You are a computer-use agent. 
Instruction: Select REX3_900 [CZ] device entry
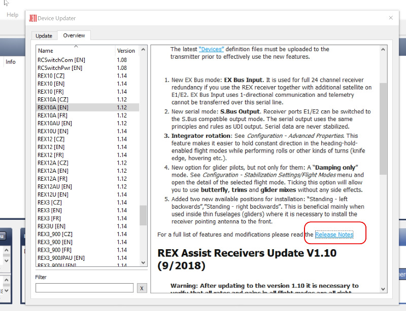coord(87,234)
